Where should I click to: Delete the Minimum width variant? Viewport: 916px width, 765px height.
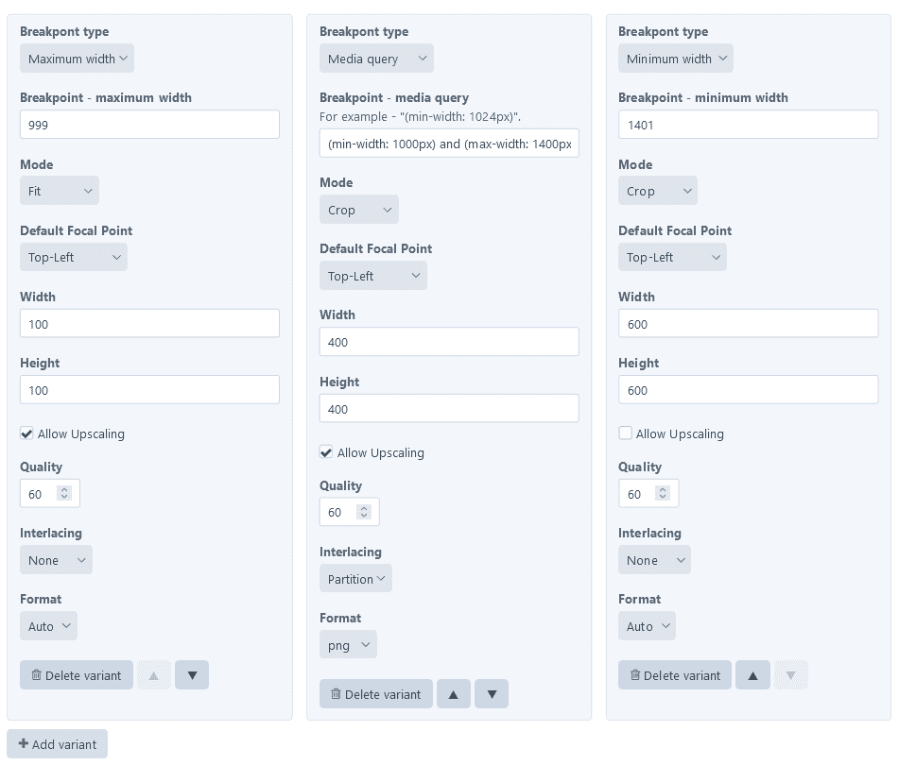pyautogui.click(x=675, y=675)
